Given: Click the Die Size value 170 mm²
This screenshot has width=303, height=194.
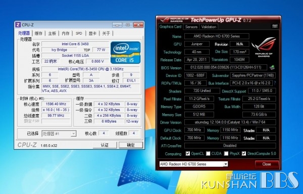Looking at the screenshot, I should click(239, 52).
